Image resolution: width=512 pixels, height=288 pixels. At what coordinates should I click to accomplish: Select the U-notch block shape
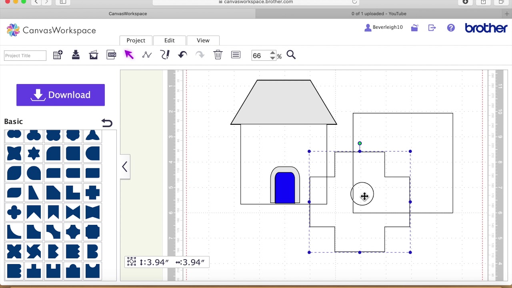[x=53, y=271]
